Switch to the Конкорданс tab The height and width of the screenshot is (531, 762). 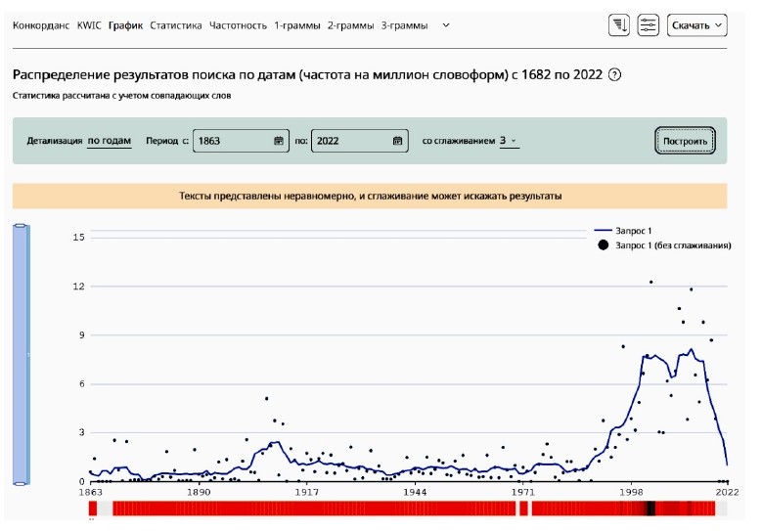point(40,25)
